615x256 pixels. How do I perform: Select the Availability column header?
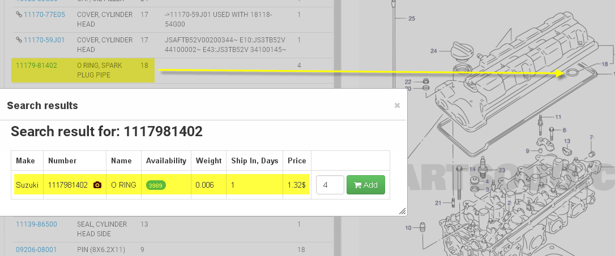(166, 160)
